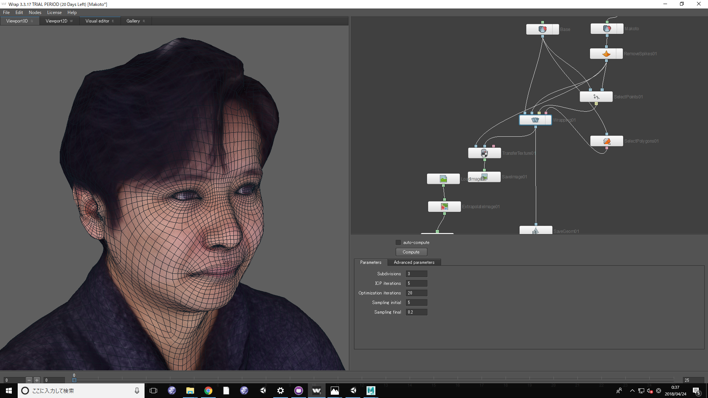Enable the auto-compute checkbox
708x398 pixels.
398,242
